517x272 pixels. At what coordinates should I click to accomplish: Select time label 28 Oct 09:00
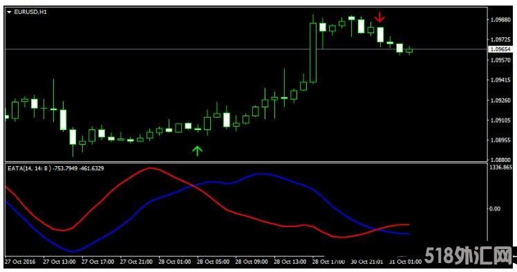tap(252, 262)
